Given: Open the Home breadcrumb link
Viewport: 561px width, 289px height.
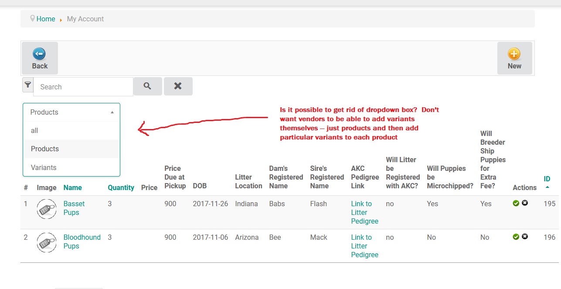Looking at the screenshot, I should [x=46, y=19].
